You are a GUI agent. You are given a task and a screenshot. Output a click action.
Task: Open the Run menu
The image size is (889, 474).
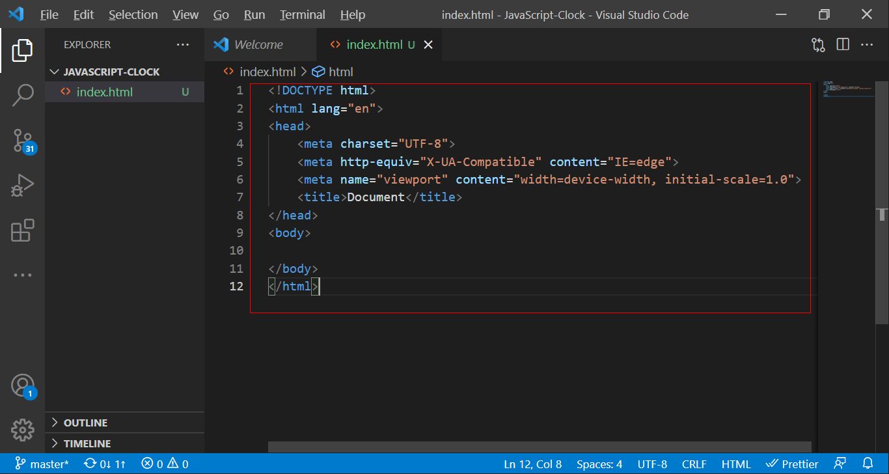(x=254, y=14)
